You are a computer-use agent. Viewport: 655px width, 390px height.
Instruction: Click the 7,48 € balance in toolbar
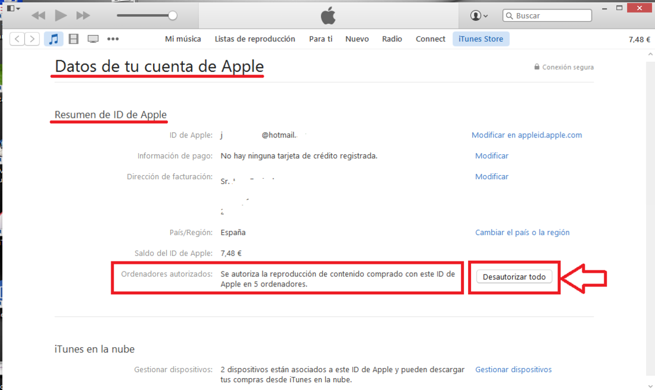(x=640, y=40)
